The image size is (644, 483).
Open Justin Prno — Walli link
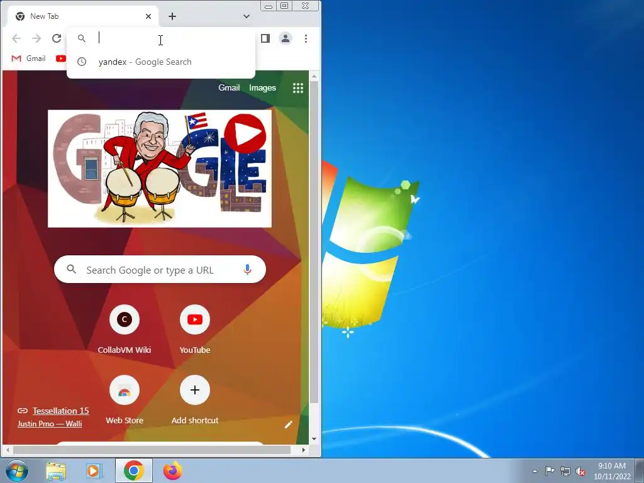[50, 423]
